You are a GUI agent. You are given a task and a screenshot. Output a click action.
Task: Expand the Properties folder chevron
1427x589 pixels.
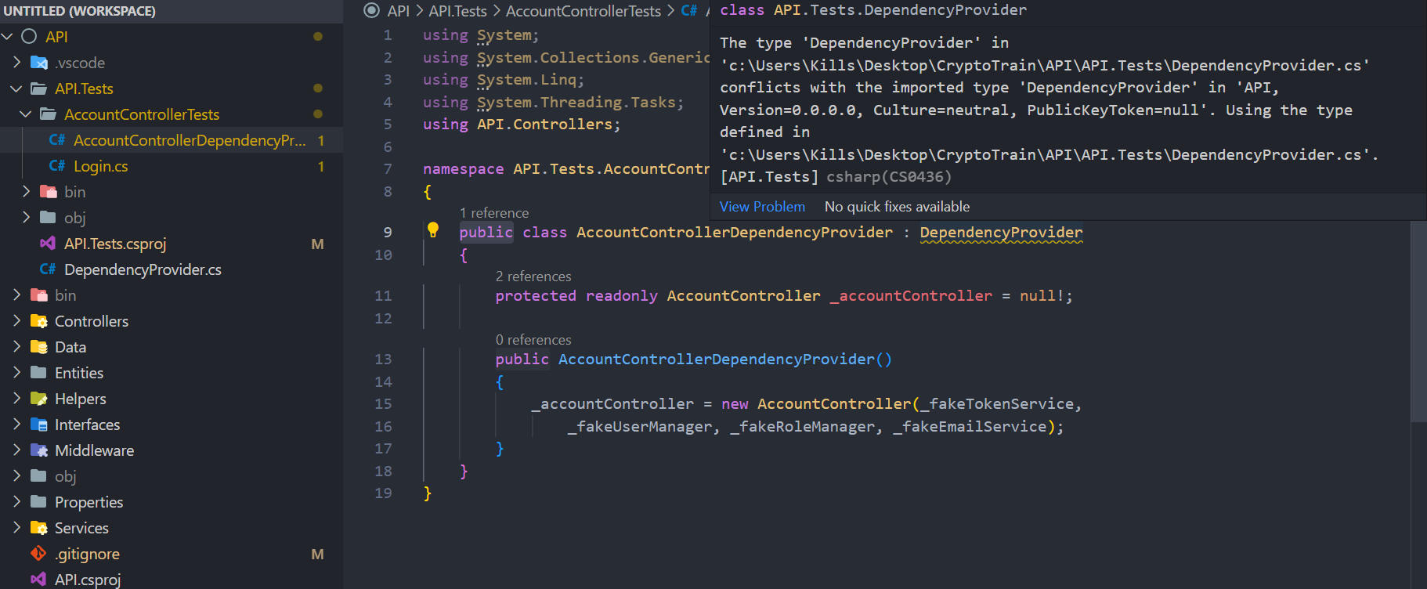point(17,502)
